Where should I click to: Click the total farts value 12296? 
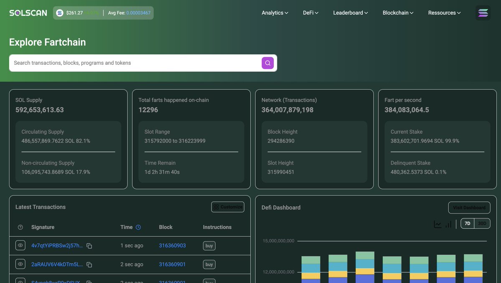pyautogui.click(x=148, y=110)
